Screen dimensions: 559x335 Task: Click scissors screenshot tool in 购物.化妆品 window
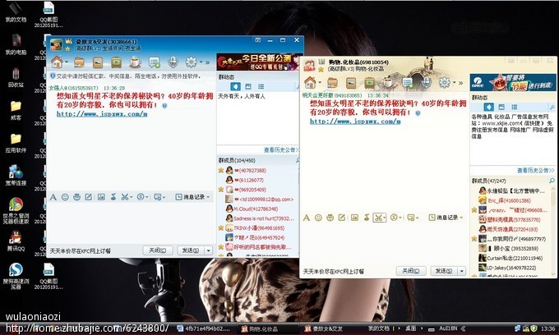coord(378,218)
